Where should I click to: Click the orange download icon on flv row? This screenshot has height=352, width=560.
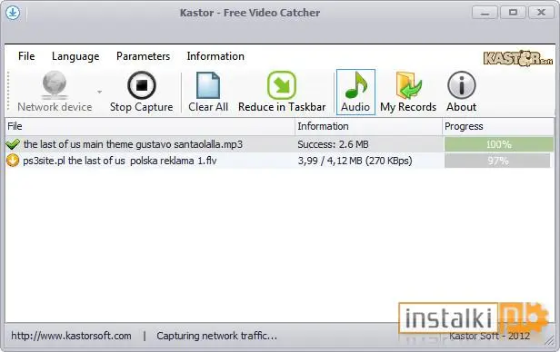click(13, 161)
